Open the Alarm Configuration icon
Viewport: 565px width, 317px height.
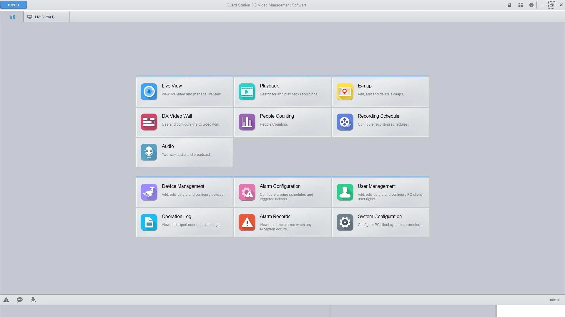pyautogui.click(x=247, y=192)
